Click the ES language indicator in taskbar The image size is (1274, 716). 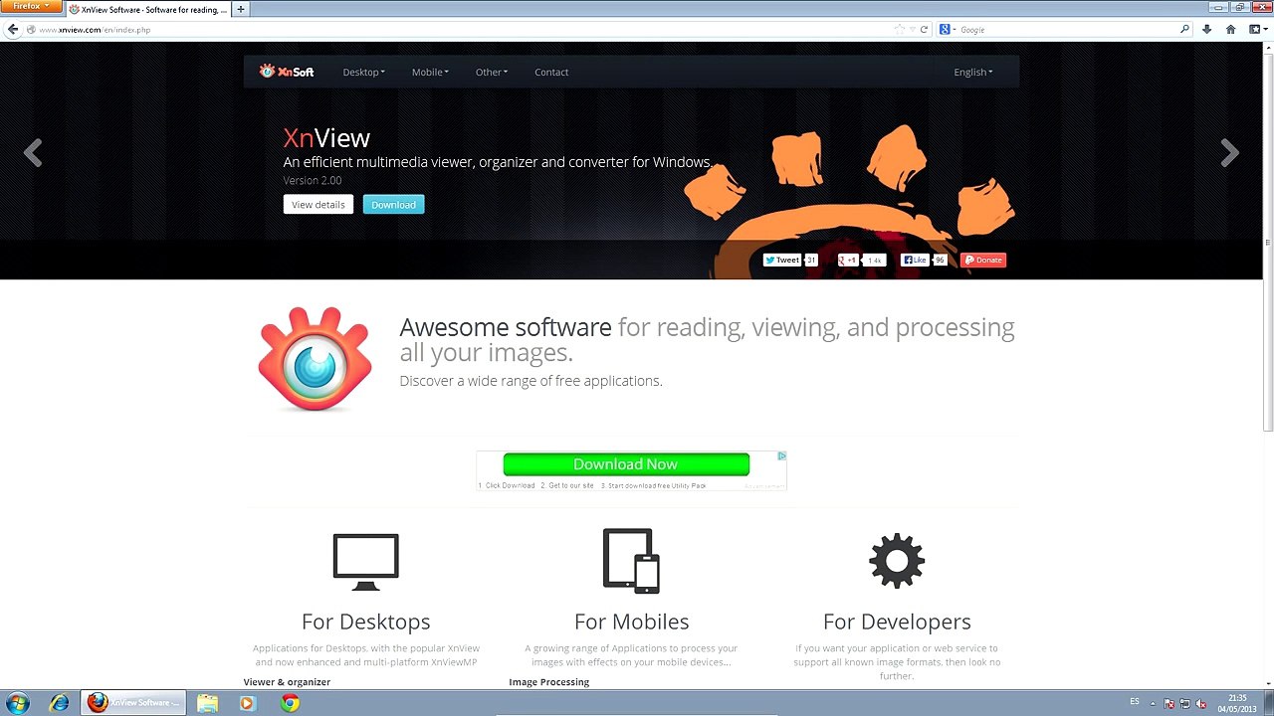click(1135, 702)
